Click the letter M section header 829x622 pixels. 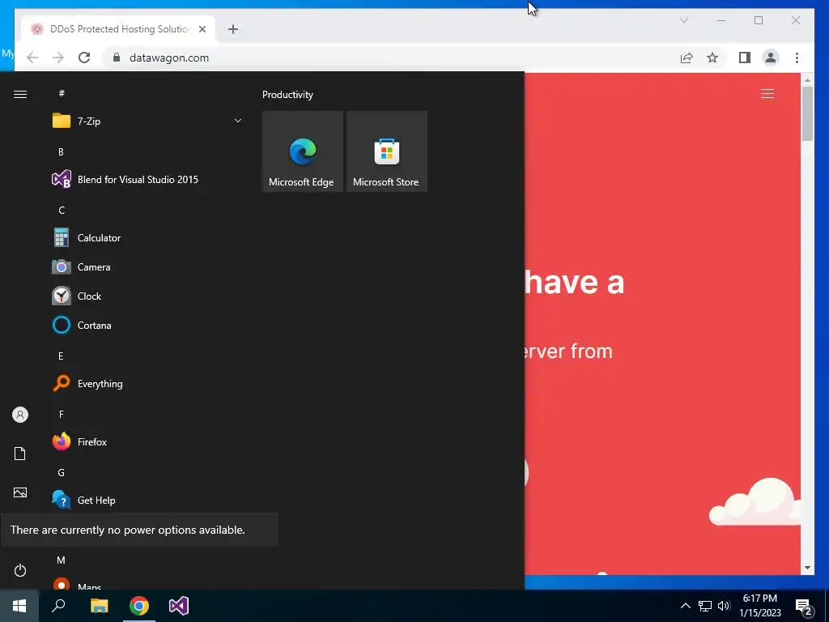point(61,560)
